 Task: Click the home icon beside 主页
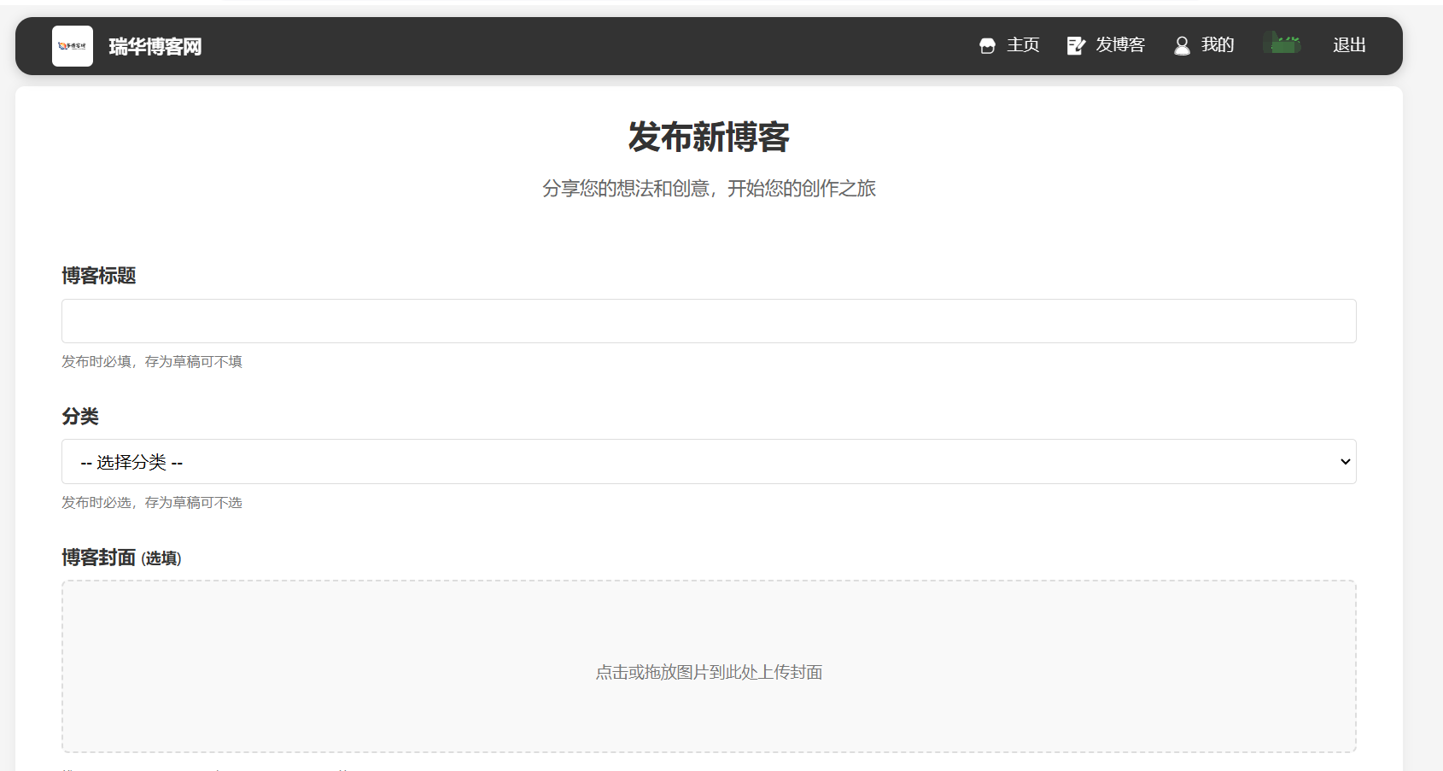pos(987,46)
